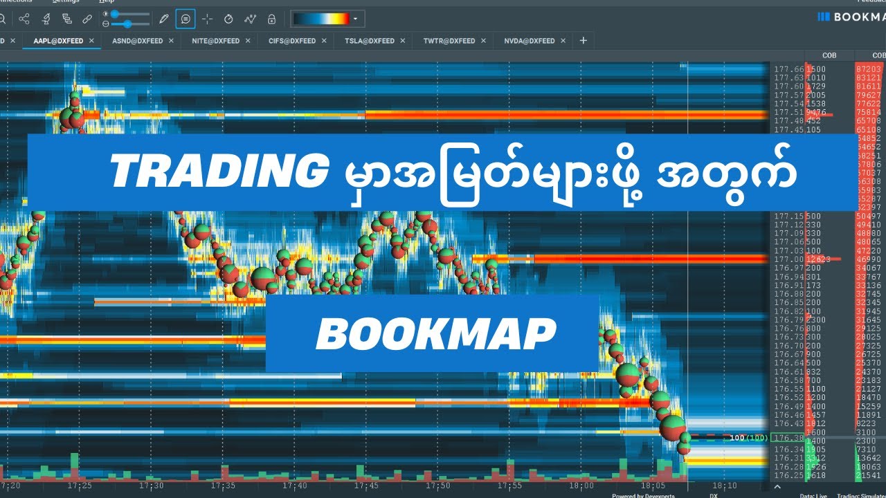This screenshot has height=498, width=886.
Task: Click the heatmap color gradient bar
Action: pyautogui.click(x=322, y=19)
